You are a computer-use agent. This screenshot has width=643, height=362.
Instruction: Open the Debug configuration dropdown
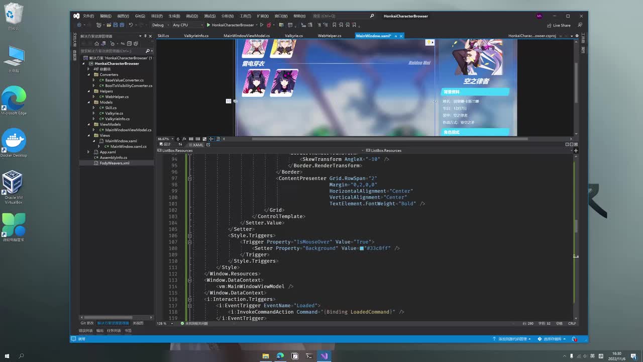pyautogui.click(x=160, y=25)
